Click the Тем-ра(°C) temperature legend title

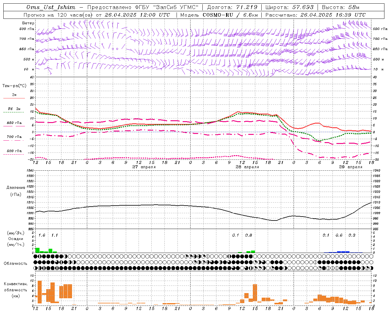tap(14, 86)
